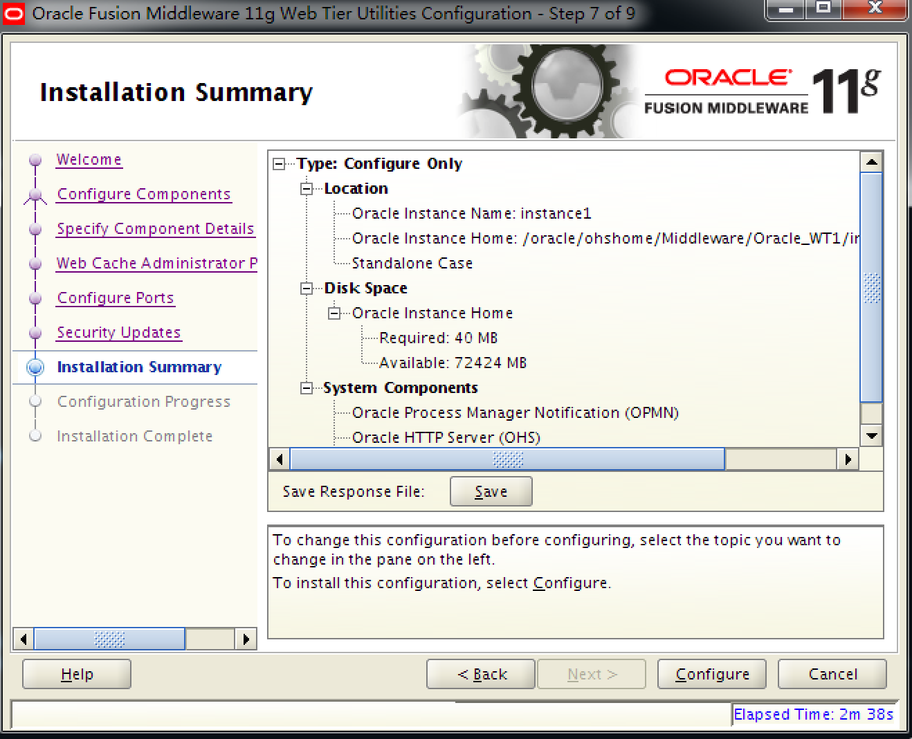The image size is (912, 739).
Task: Select the 'Available: 72424 MB' row
Action: 453,363
